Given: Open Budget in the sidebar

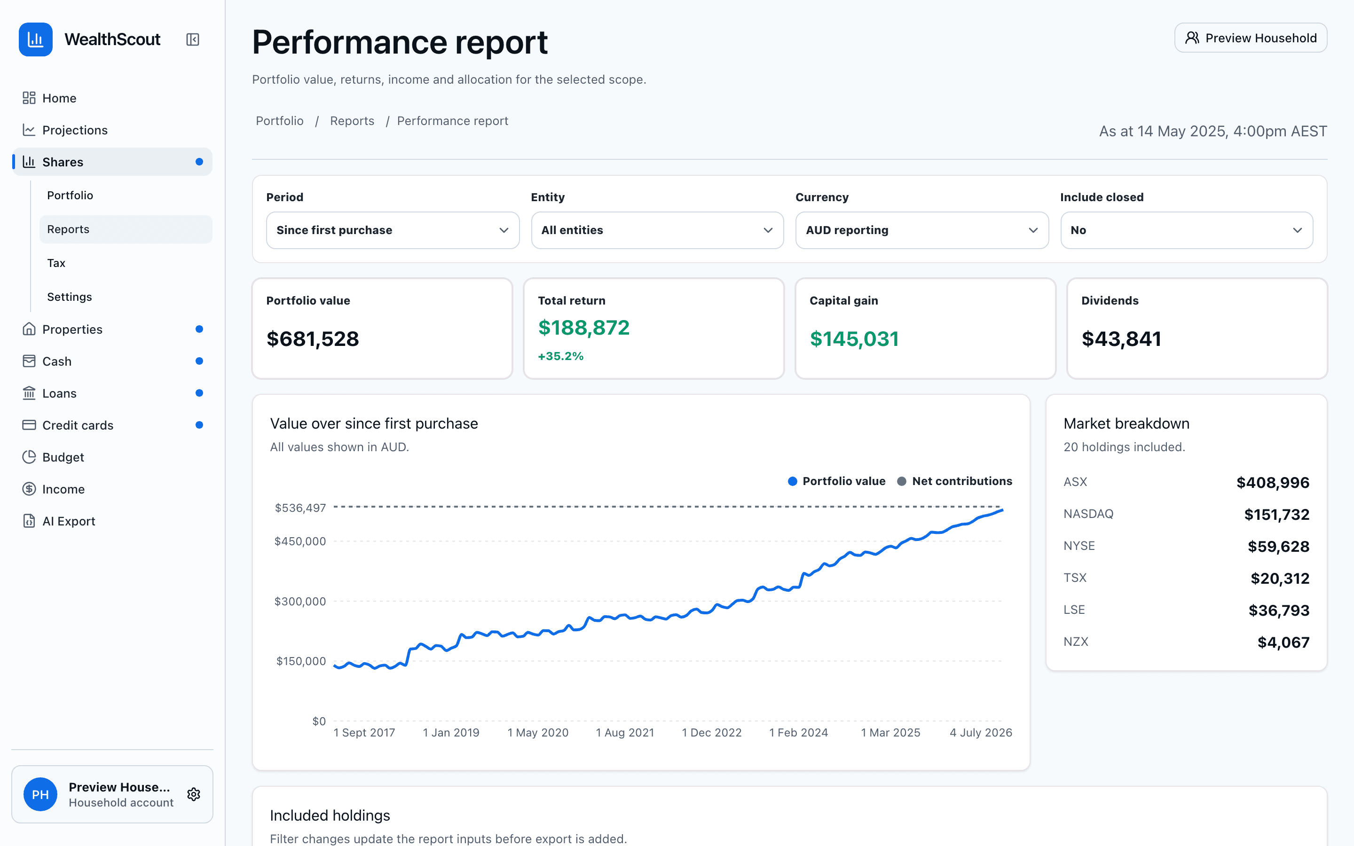Looking at the screenshot, I should 112,456.
